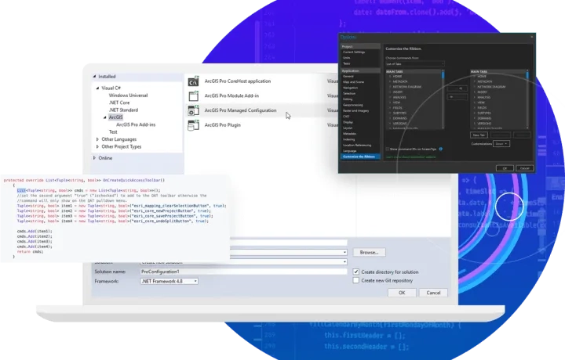Screen dimensions: 565x360
Task: Close the Options dialog with the X
Action: point(530,37)
